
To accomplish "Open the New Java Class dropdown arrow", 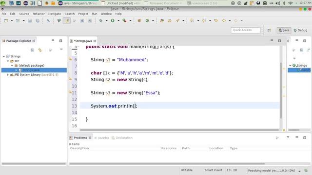I will click(x=153, y=20).
